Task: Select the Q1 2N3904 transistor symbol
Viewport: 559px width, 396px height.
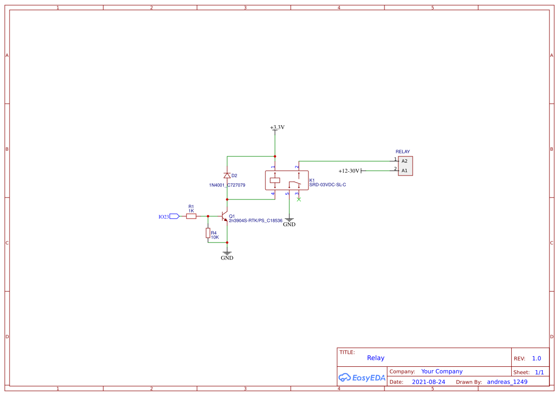Action: coord(224,216)
